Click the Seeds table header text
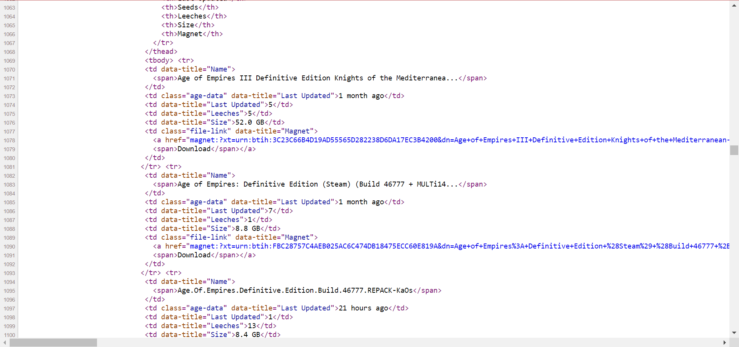Image resolution: width=739 pixels, height=347 pixels. click(x=188, y=7)
